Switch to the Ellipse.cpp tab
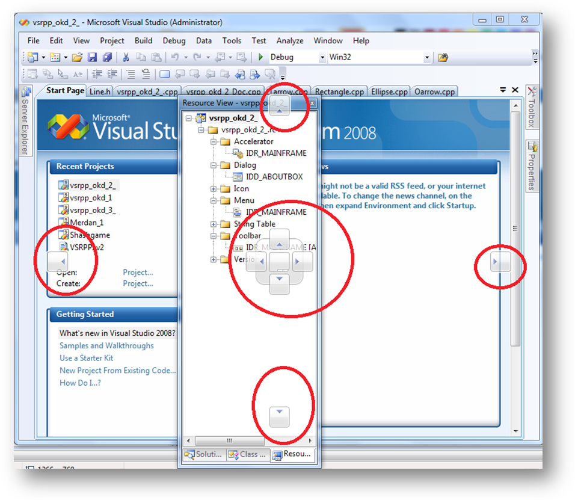575x500 pixels. click(389, 91)
